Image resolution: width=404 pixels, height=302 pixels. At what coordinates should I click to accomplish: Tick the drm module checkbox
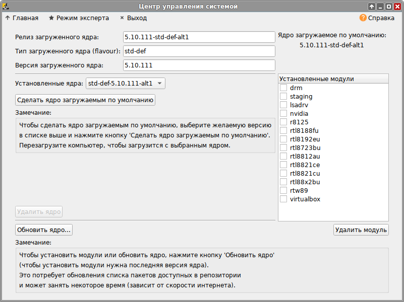pyautogui.click(x=283, y=88)
